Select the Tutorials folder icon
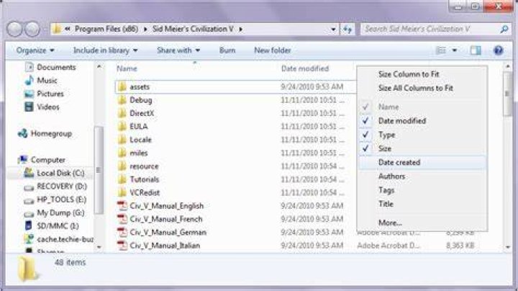Screen dimensions: 518x291 [x=122, y=179]
